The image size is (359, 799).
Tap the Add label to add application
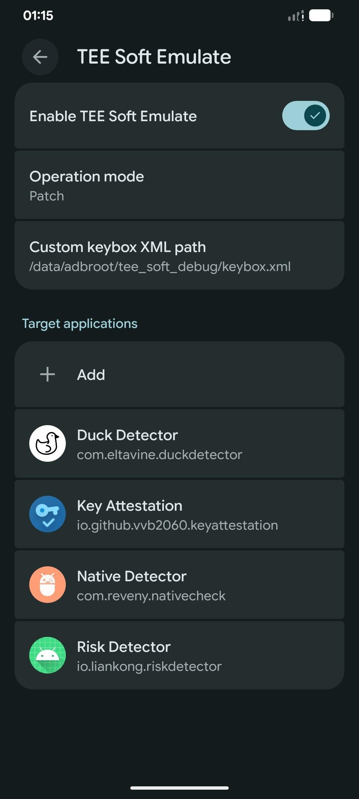click(91, 375)
